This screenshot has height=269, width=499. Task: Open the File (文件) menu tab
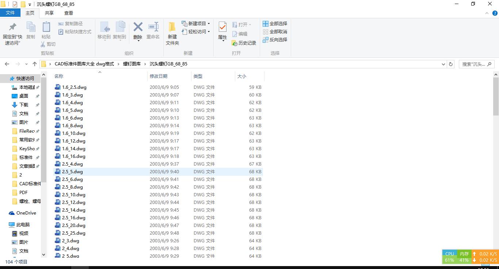click(x=10, y=13)
